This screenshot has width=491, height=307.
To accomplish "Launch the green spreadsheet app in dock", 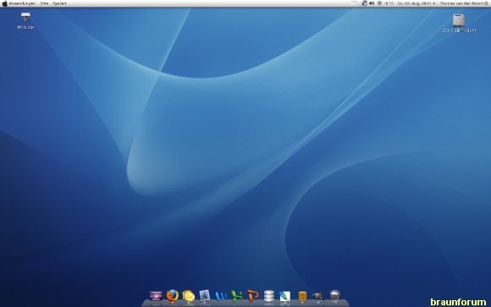I will (x=237, y=296).
